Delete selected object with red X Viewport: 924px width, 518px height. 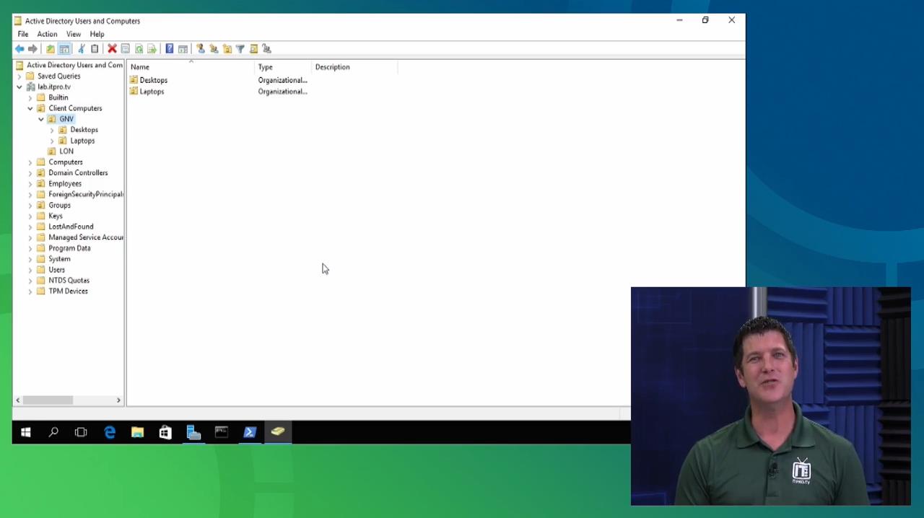[112, 49]
